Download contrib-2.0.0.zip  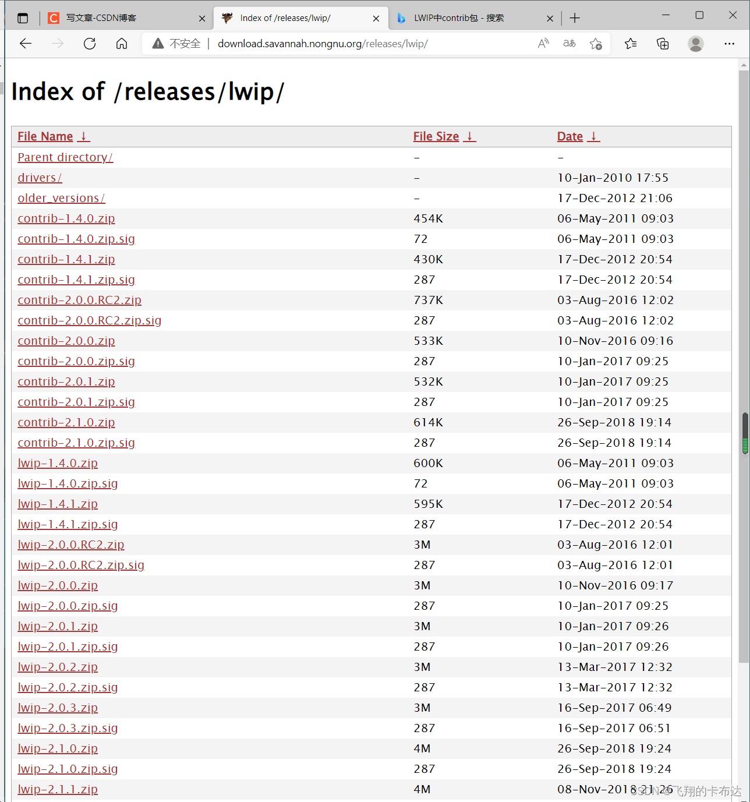(66, 341)
